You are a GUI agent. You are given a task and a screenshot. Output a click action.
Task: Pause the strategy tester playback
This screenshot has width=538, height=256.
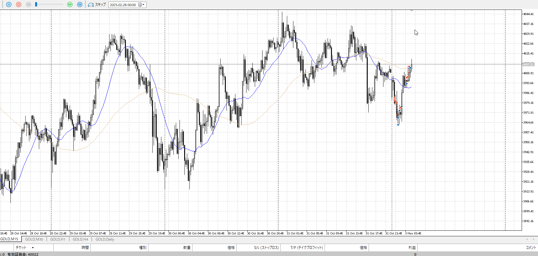pyautogui.click(x=9, y=5)
